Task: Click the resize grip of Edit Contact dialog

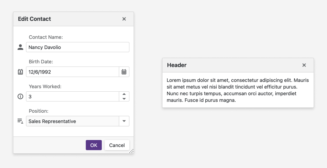Action: pos(132,151)
